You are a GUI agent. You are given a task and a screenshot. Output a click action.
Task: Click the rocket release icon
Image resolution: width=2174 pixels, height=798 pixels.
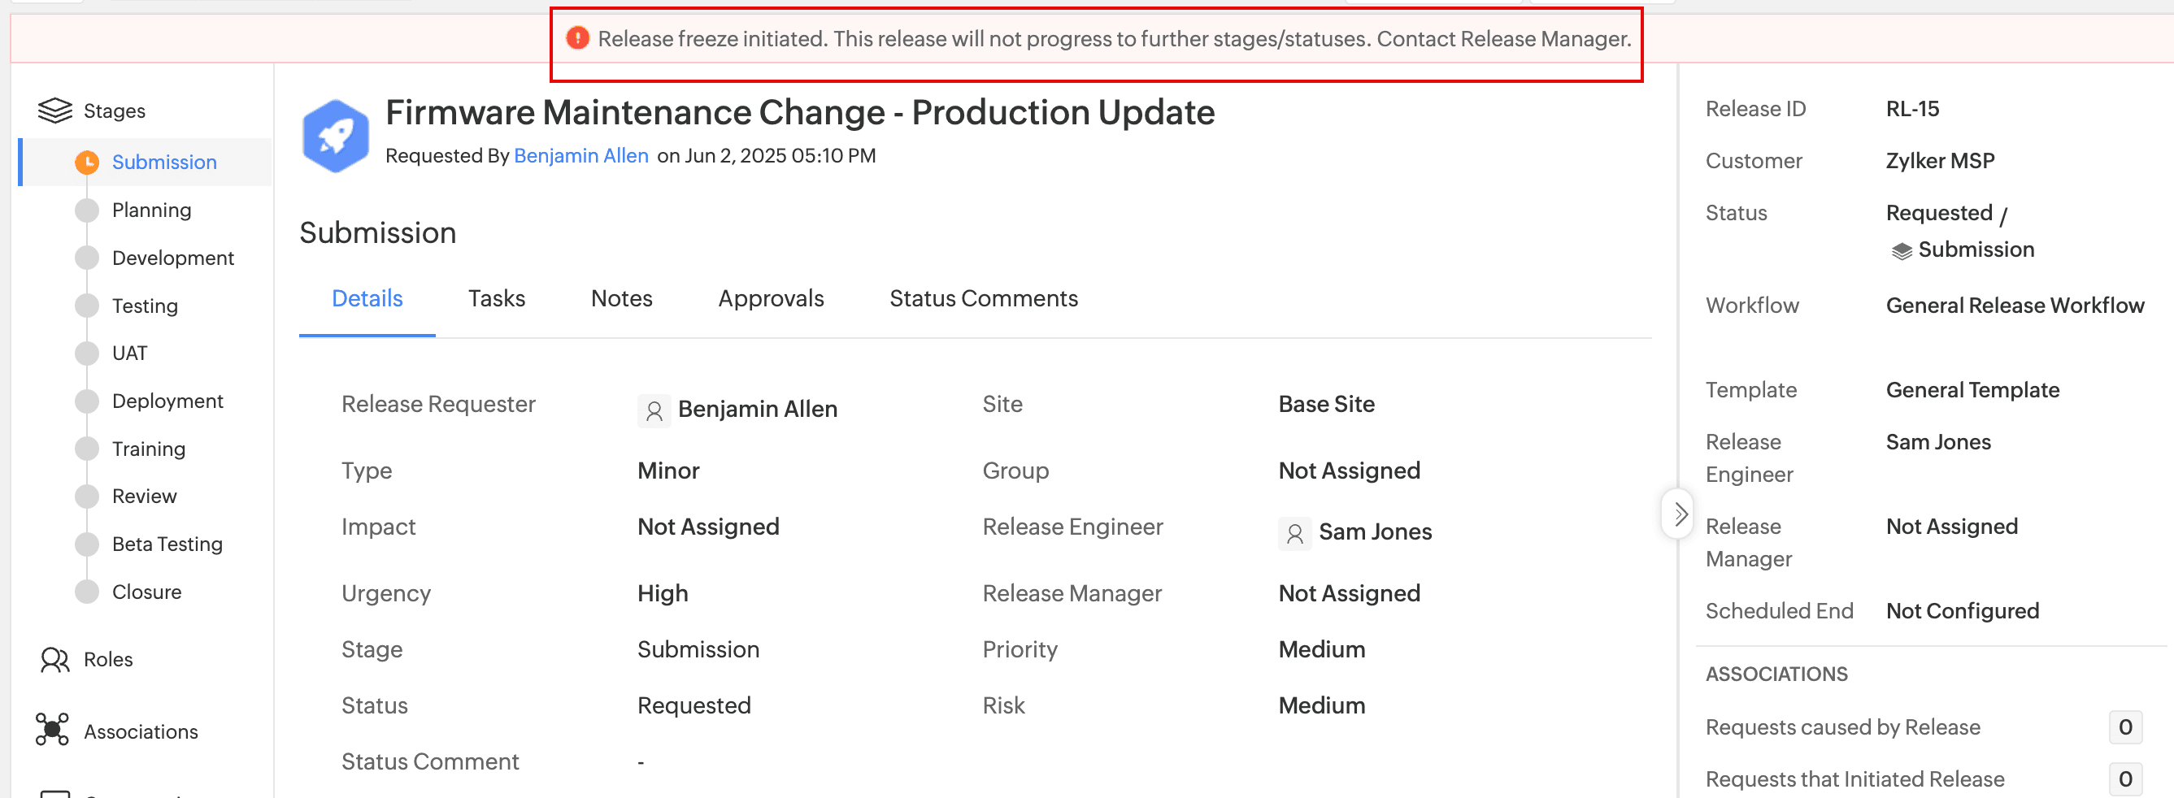point(335,136)
